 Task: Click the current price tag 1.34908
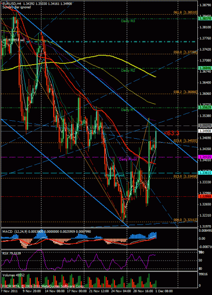pos(205,131)
